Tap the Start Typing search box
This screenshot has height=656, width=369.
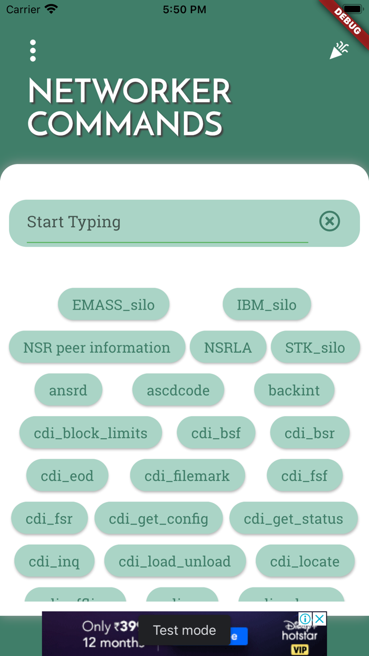point(158,222)
